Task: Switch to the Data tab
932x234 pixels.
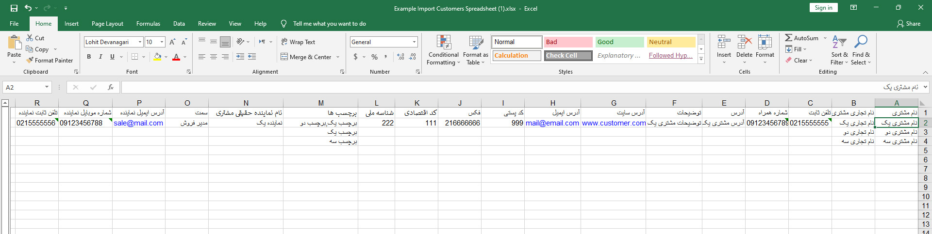Action: click(179, 23)
